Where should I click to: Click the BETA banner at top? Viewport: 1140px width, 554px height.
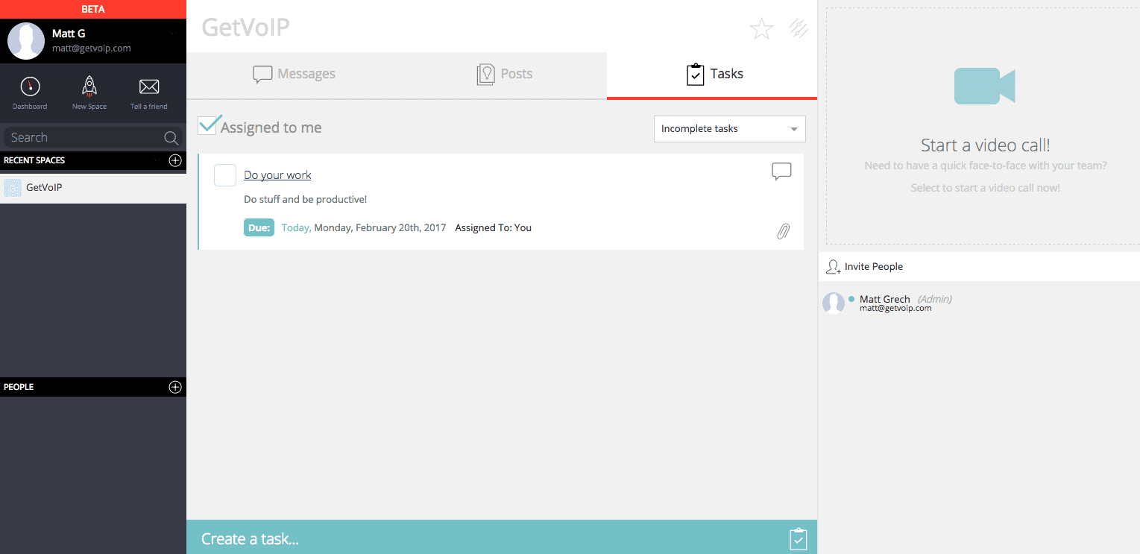(x=93, y=9)
